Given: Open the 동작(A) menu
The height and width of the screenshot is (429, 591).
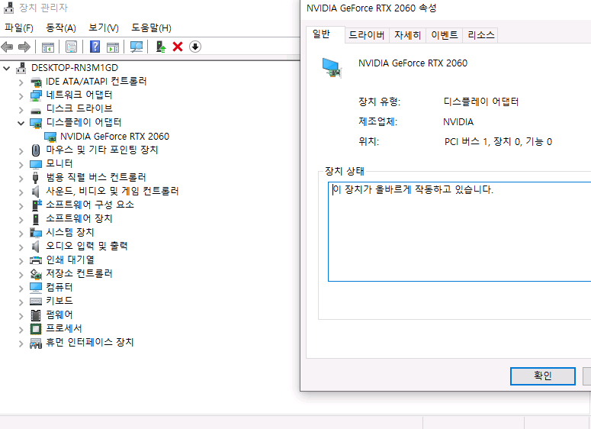Looking at the screenshot, I should click(x=61, y=28).
